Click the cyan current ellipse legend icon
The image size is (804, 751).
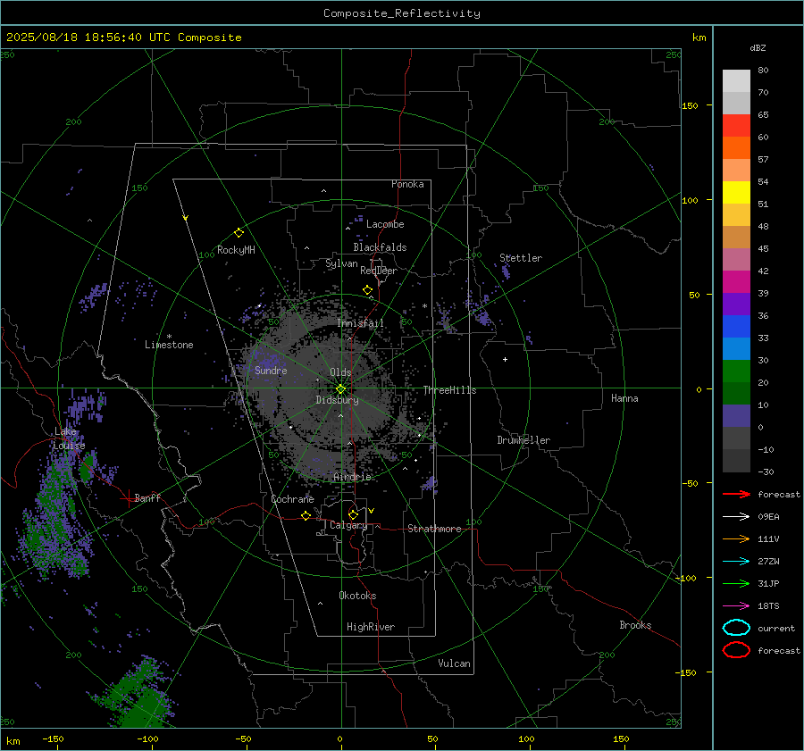[736, 628]
